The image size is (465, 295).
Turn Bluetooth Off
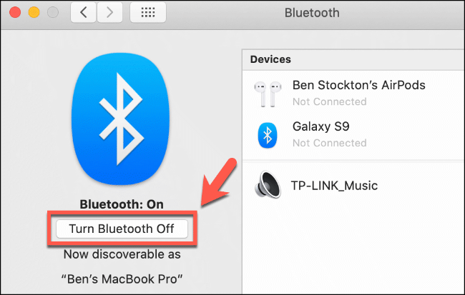click(x=122, y=229)
